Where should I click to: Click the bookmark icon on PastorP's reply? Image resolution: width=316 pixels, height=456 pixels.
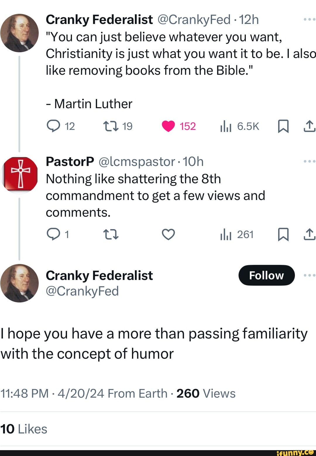coord(283,234)
